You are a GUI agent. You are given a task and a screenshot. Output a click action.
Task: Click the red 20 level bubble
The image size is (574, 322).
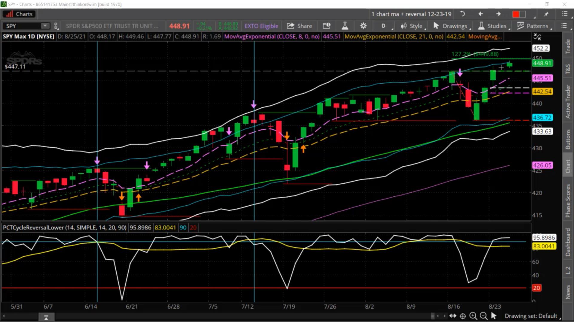click(536, 288)
